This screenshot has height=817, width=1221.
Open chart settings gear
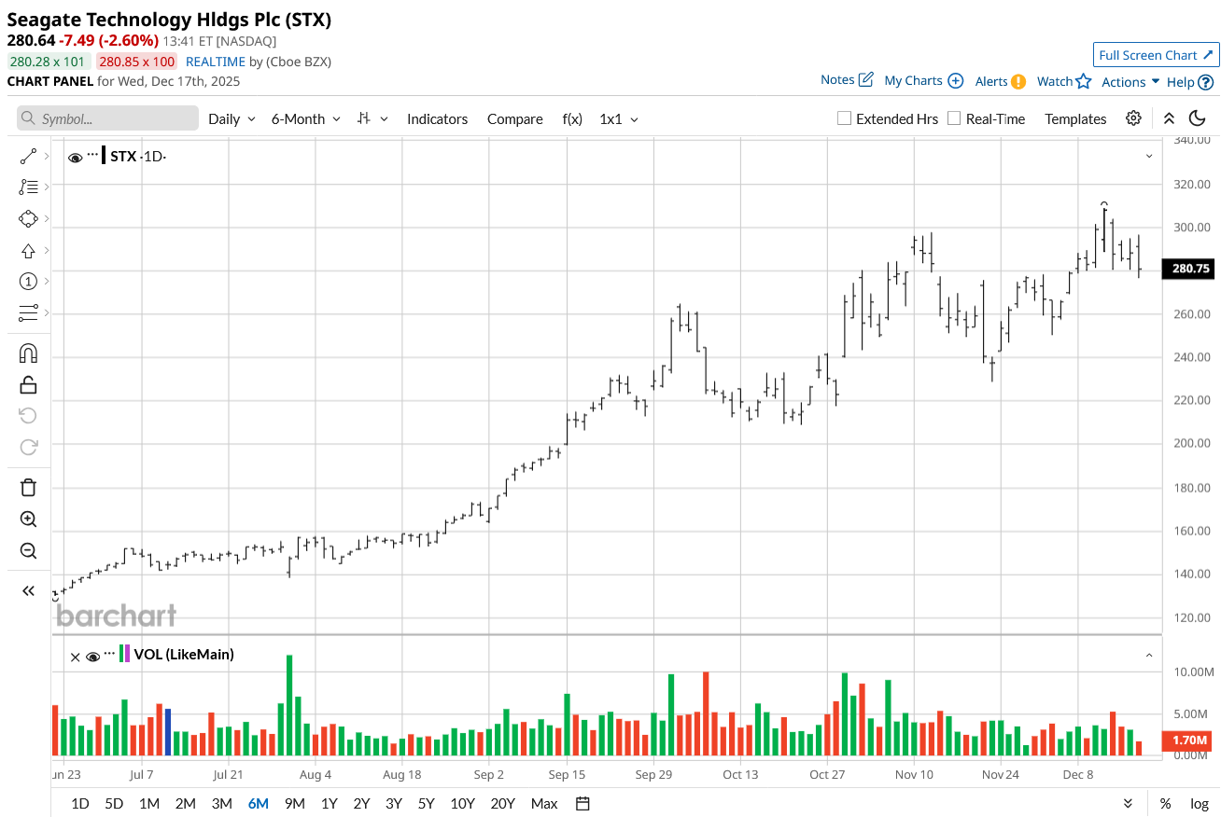pos(1133,118)
